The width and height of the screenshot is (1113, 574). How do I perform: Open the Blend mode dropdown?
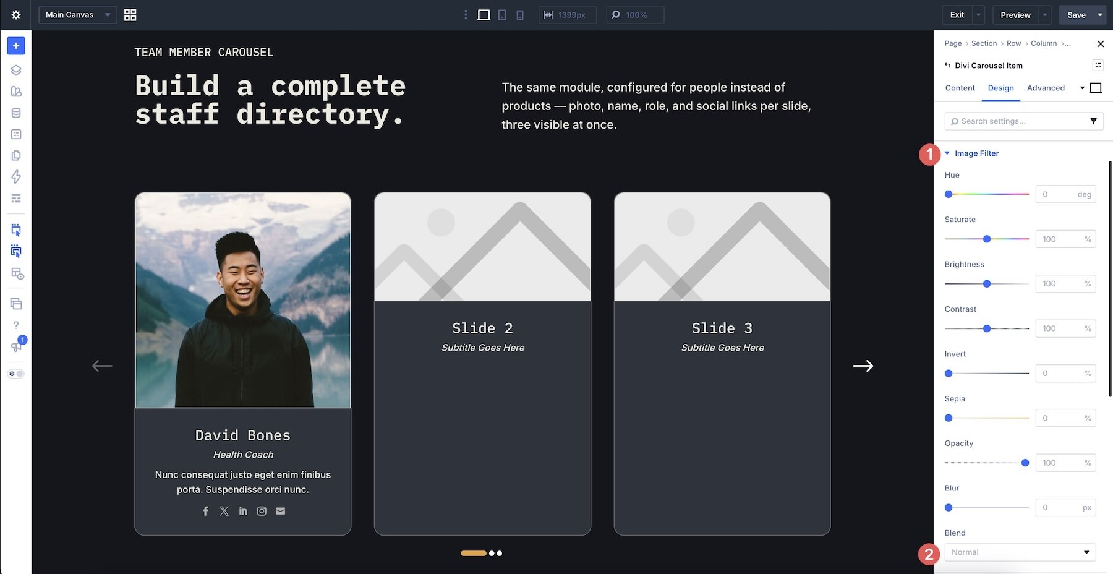[1020, 552]
